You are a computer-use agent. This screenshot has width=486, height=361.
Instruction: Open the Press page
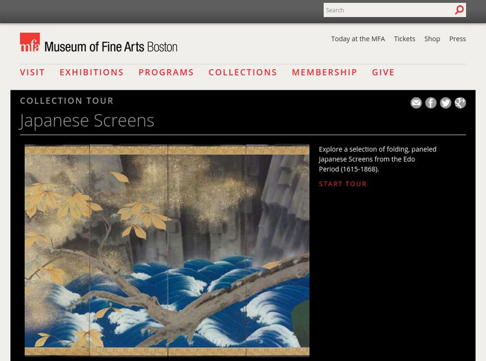pos(457,38)
